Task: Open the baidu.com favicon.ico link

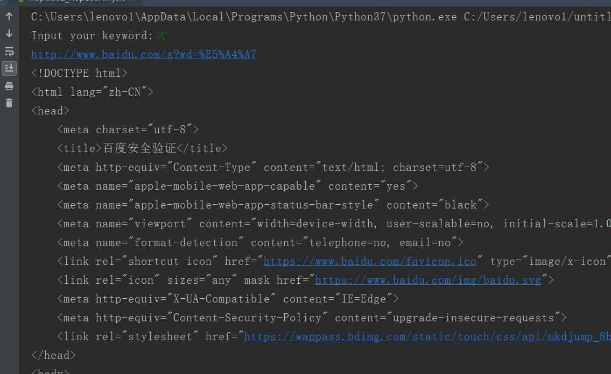Action: (x=370, y=261)
